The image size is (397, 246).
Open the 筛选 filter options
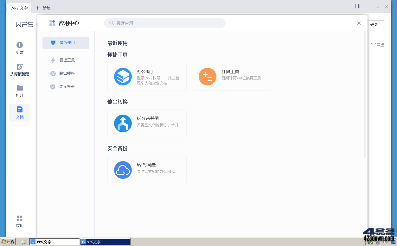coord(377,45)
